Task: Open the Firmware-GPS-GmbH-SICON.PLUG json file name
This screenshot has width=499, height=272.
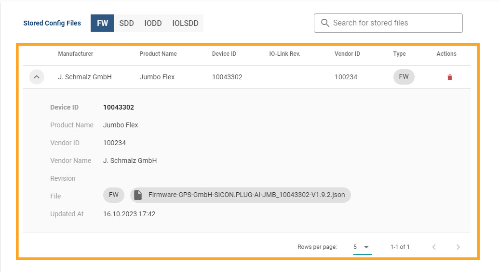Action: pyautogui.click(x=246, y=195)
